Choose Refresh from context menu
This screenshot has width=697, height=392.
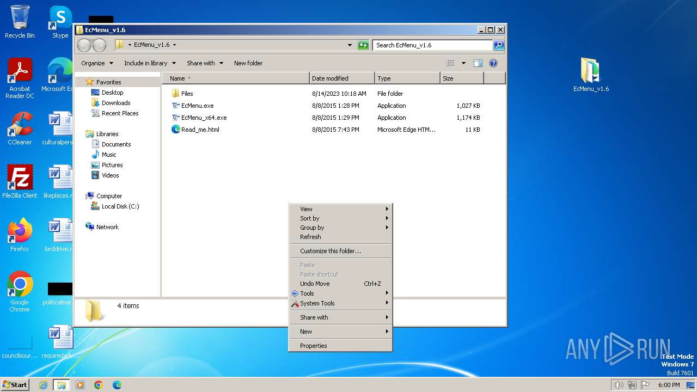click(340, 237)
